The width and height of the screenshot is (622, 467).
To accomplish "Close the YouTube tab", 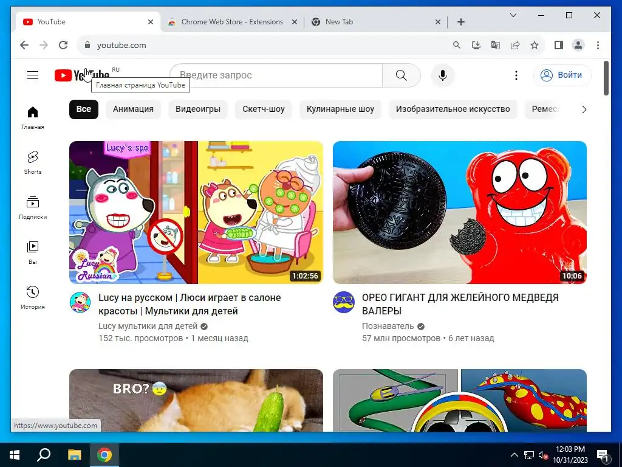I will tap(151, 22).
